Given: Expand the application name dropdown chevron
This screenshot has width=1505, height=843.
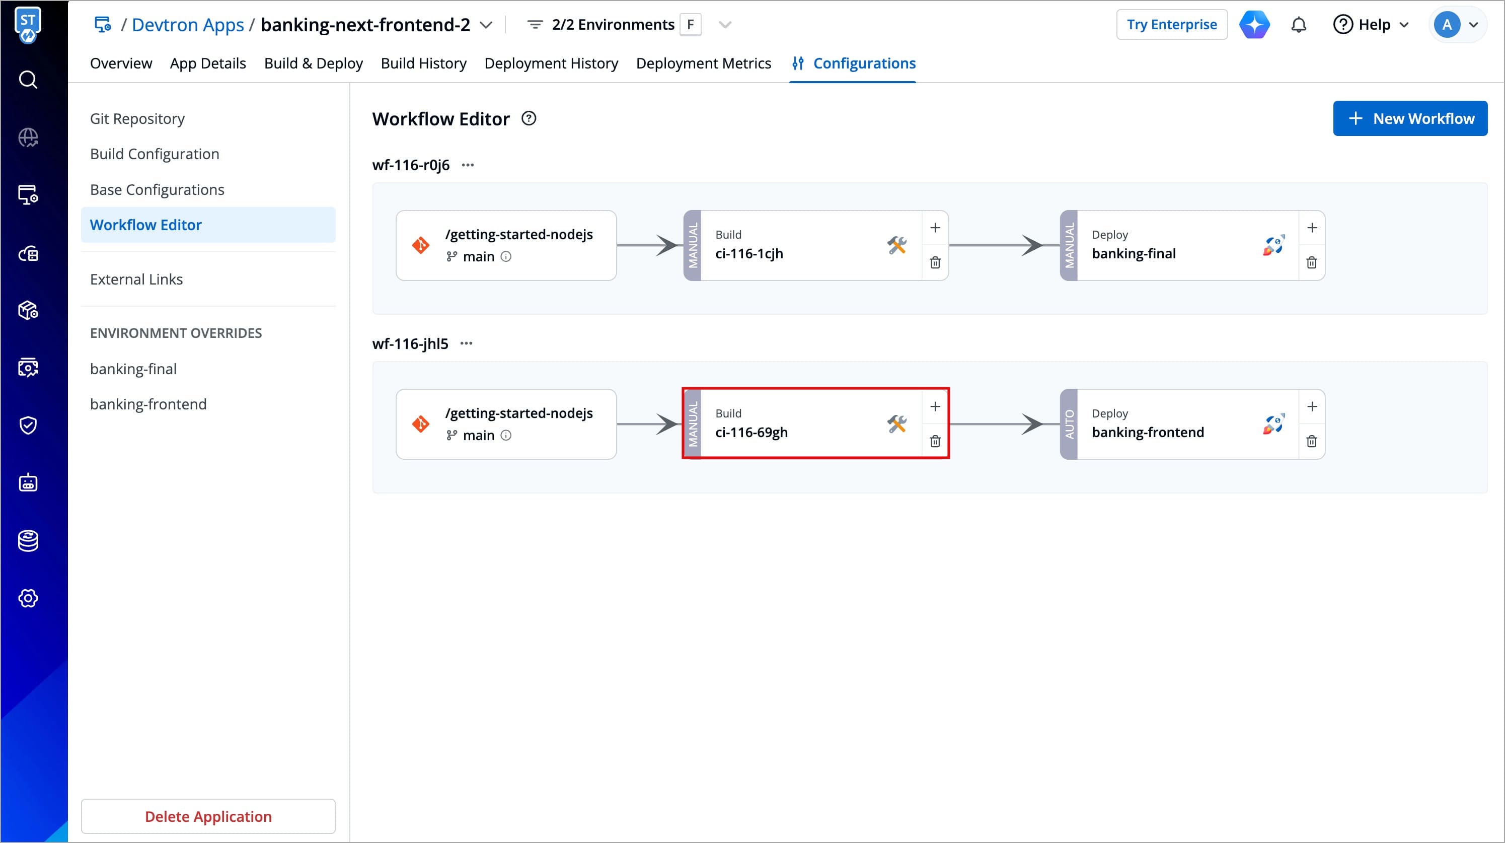Looking at the screenshot, I should click(486, 25).
